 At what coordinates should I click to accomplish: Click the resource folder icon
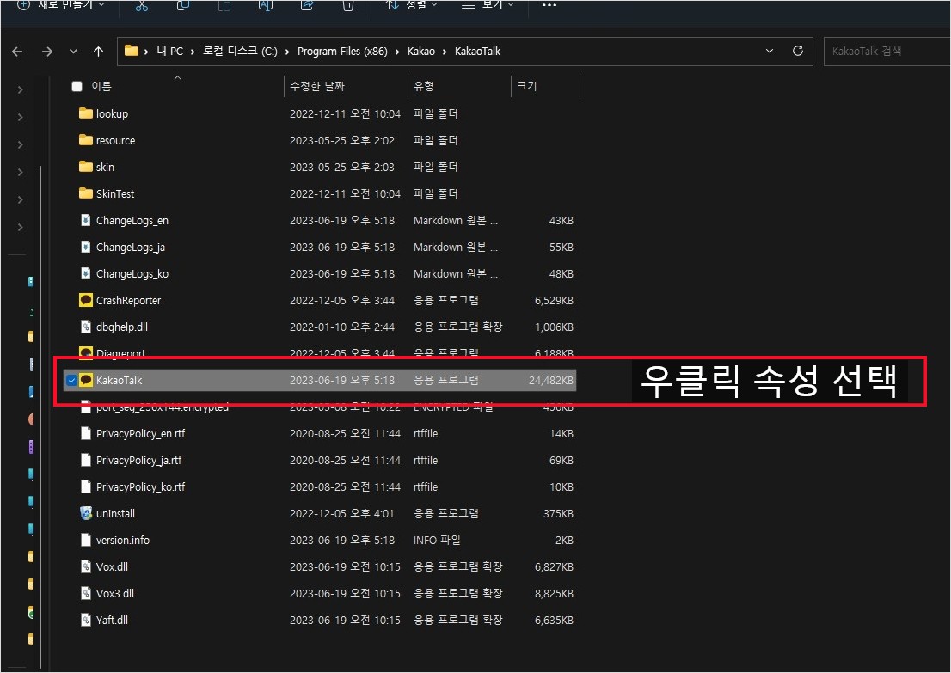pyautogui.click(x=85, y=140)
